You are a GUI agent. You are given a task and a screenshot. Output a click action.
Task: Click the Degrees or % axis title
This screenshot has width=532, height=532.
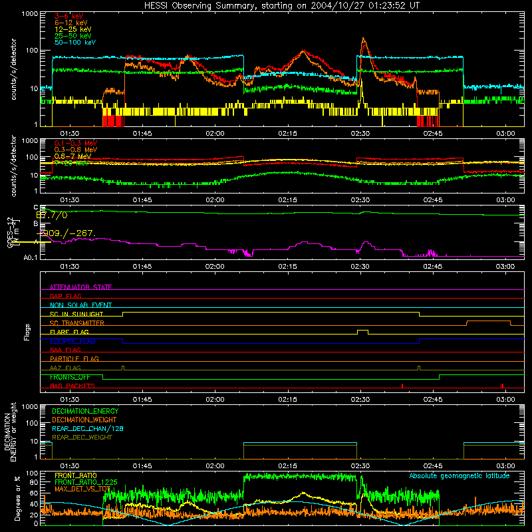17,498
